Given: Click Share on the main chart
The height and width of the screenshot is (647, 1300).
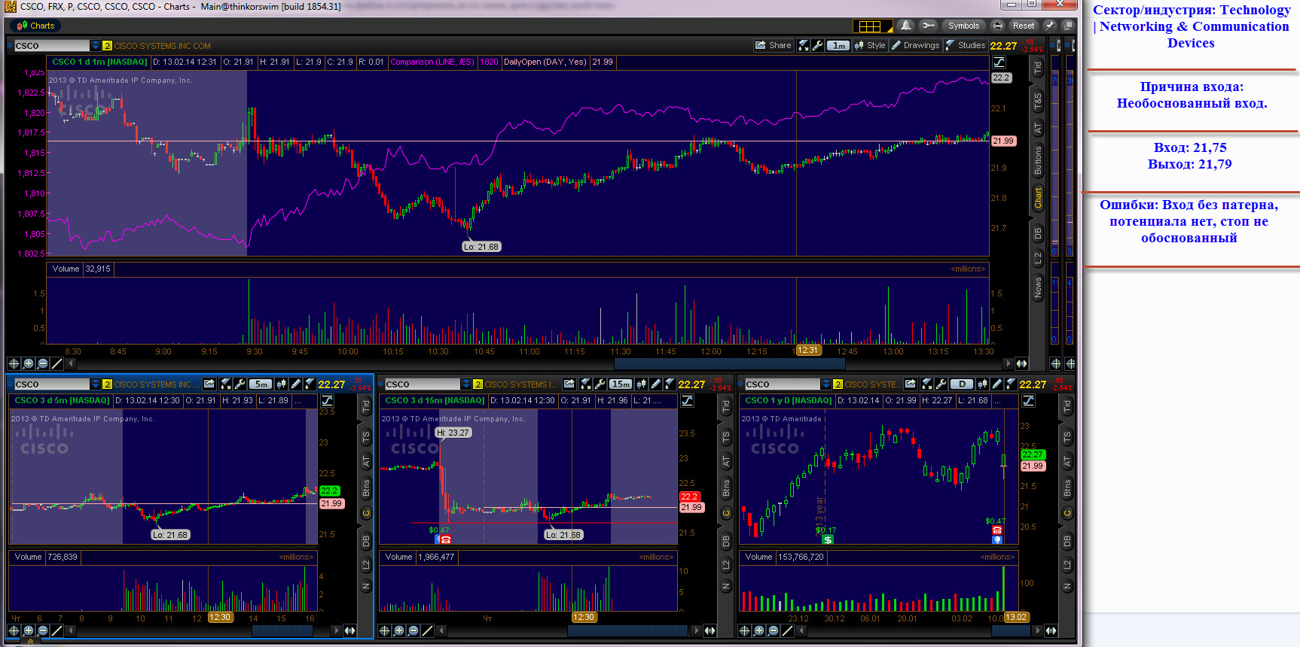Looking at the screenshot, I should [x=774, y=45].
